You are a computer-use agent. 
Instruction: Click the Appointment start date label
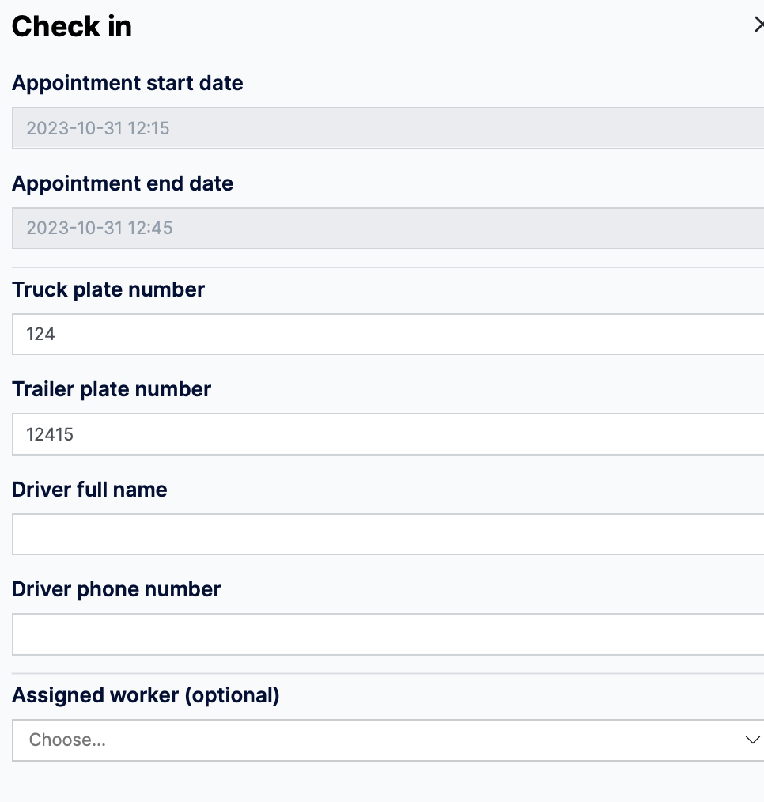(x=127, y=83)
